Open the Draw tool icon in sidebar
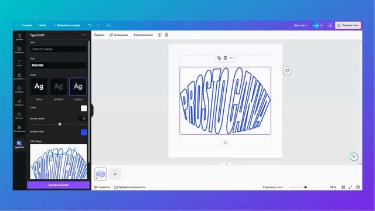Viewport: 375px width, 211px height. tap(19, 103)
